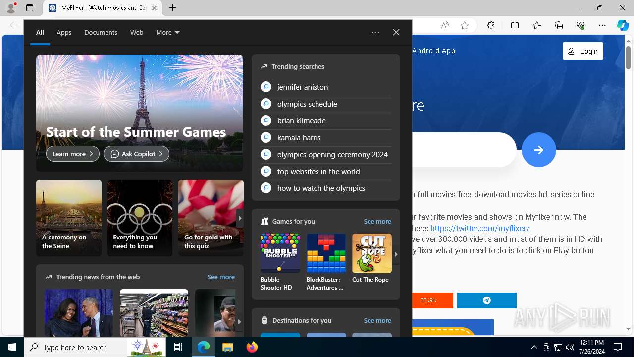
Task: Click blue arrow search button on MyFlixer
Action: 539,150
